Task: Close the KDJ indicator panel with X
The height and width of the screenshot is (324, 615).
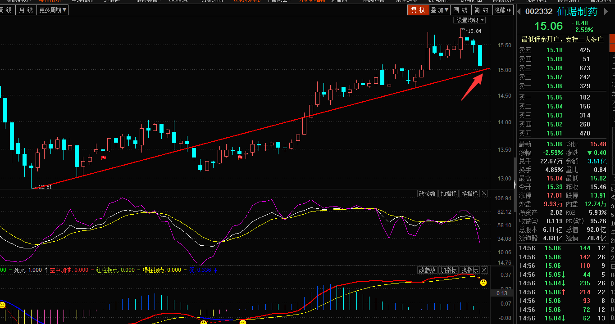Action: tap(484, 193)
